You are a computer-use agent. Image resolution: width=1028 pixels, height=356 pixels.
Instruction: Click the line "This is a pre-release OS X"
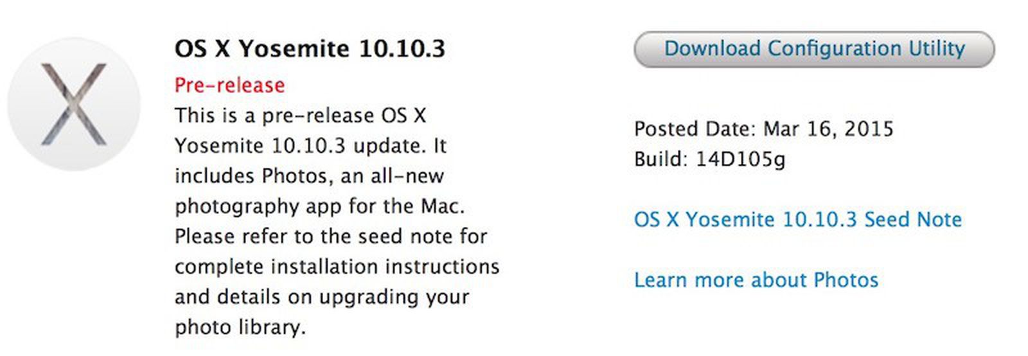coord(300,116)
